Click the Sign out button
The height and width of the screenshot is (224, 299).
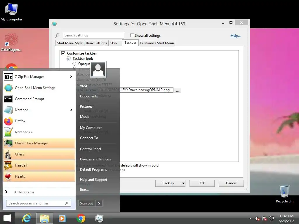86,203
